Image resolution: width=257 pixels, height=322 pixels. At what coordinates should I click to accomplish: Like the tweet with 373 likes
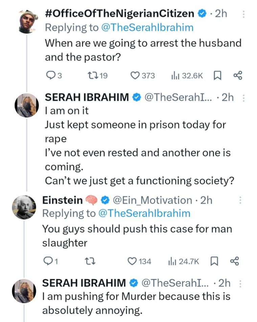click(x=136, y=76)
